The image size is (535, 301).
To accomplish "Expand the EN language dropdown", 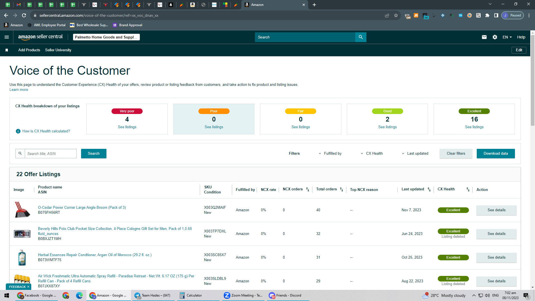I will coord(507,37).
